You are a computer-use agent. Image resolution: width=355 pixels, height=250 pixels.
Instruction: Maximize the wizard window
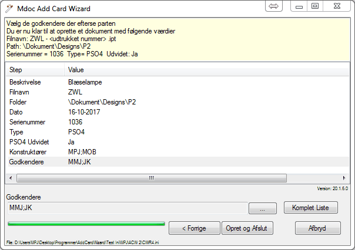pyautogui.click(x=315, y=6)
